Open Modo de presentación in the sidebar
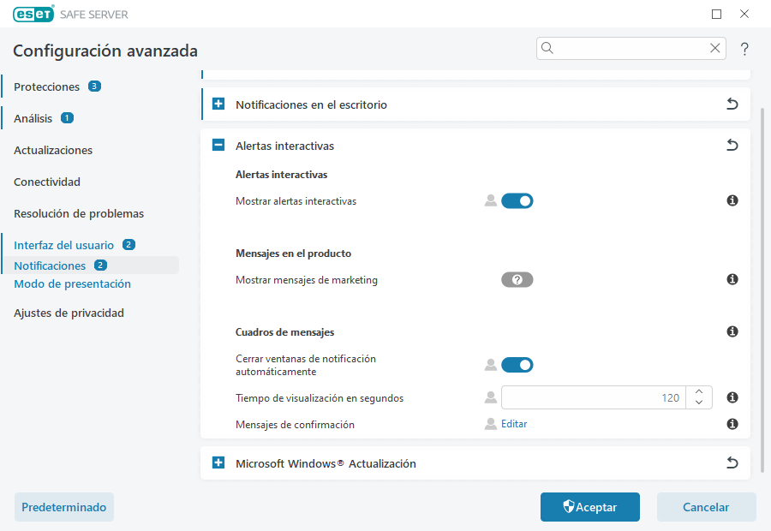 point(72,283)
